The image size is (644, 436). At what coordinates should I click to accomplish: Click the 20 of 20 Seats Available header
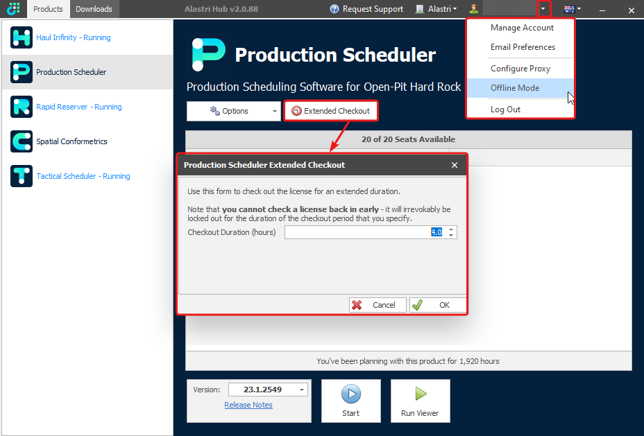click(x=408, y=139)
